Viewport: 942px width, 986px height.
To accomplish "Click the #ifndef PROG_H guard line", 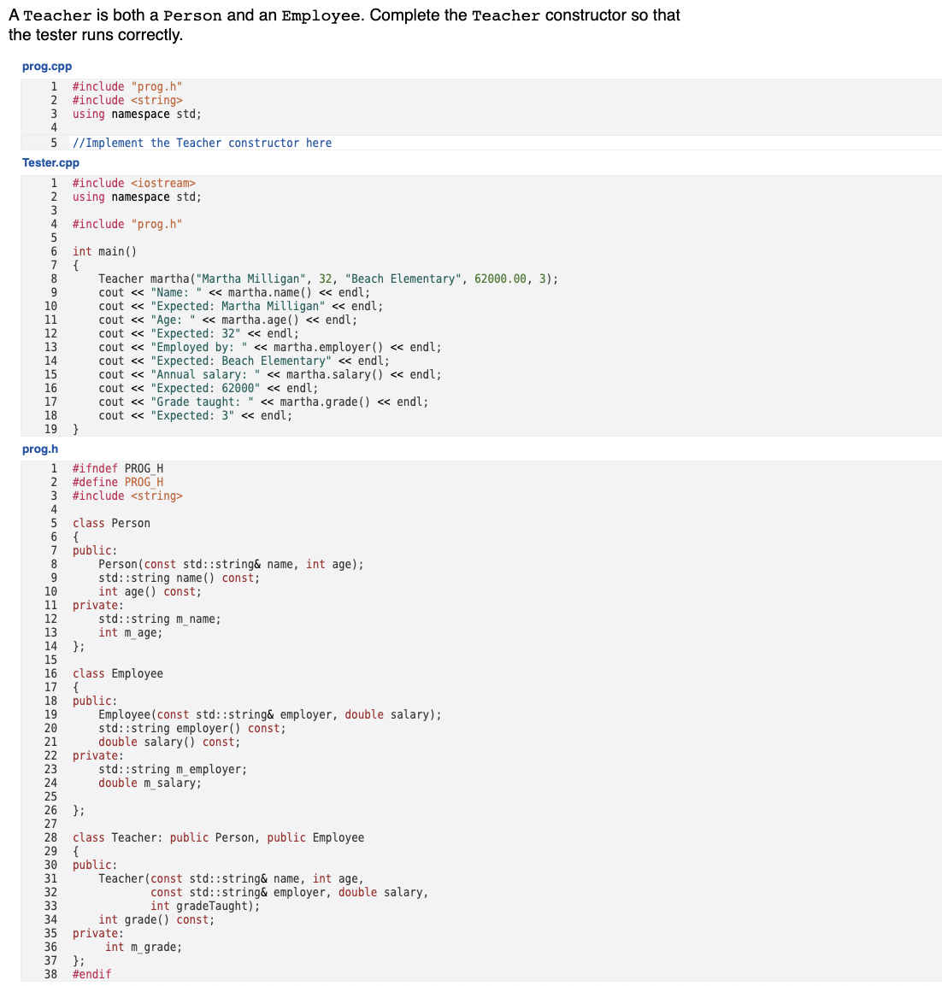I will 115,468.
